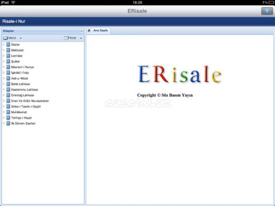Click the book icon next to İlk Dönem Eserleri
This screenshot has width=275, height=206.
[x=8, y=123]
